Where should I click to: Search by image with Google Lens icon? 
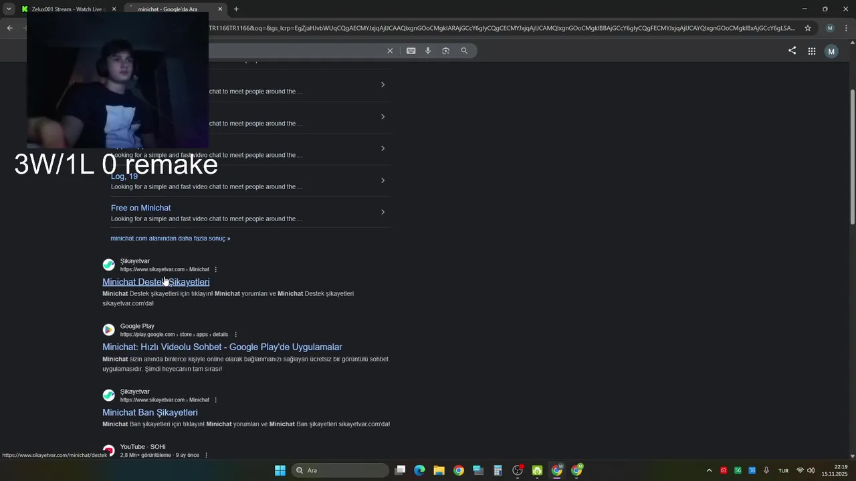(x=445, y=51)
